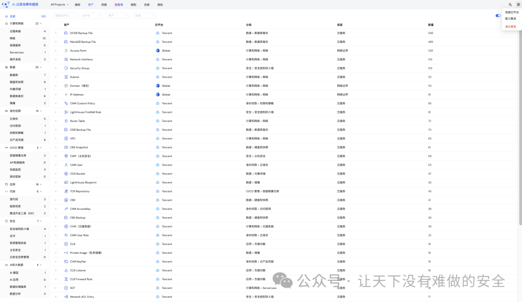Switch to the 风险 tab
Viewport: 522px width, 302px height.
[104, 4]
